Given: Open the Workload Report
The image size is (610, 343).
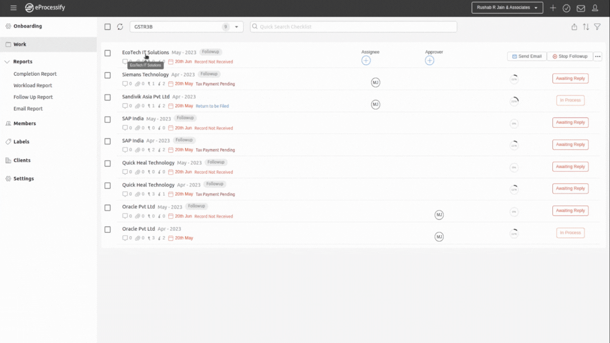Looking at the screenshot, I should click(x=32, y=85).
